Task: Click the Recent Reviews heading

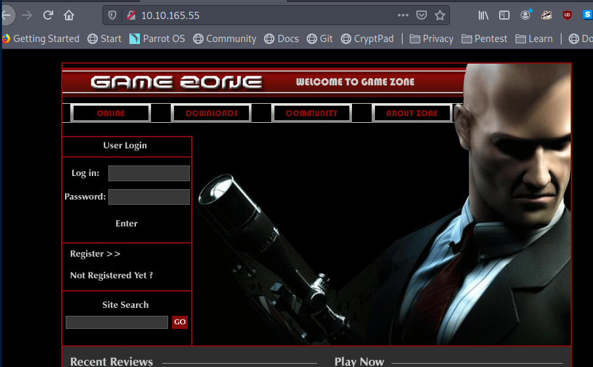Action: [112, 362]
